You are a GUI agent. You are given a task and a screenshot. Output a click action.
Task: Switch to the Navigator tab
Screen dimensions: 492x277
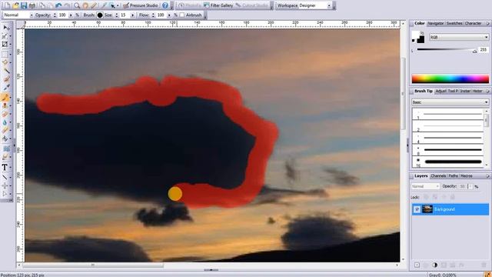436,23
